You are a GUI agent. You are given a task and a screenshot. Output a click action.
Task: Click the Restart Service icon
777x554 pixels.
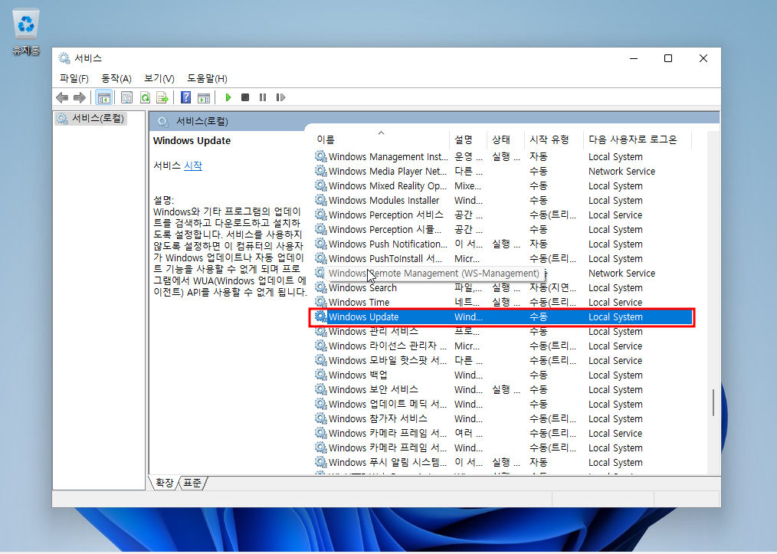280,97
